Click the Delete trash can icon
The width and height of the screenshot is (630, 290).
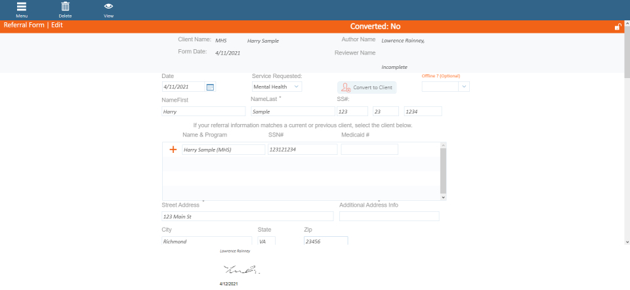pyautogui.click(x=65, y=7)
